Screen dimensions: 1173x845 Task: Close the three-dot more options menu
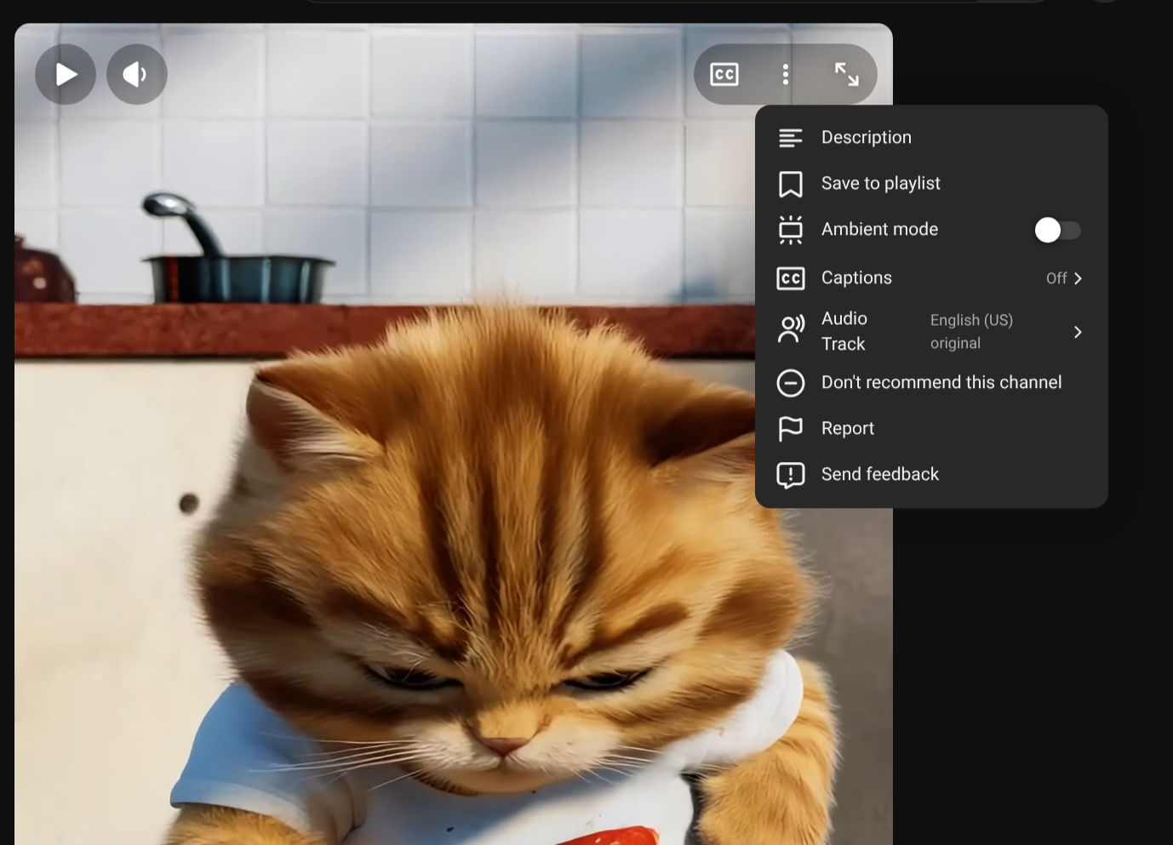[x=786, y=74]
